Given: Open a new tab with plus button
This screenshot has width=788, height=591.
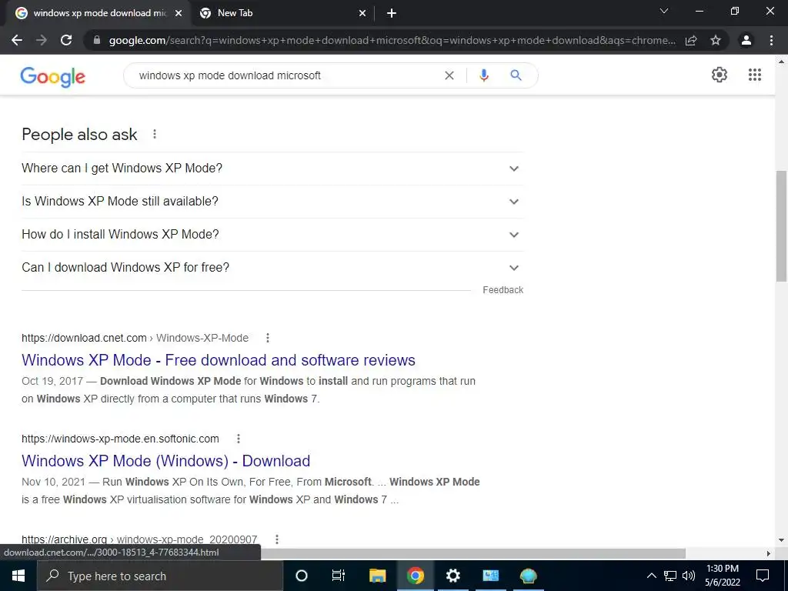Looking at the screenshot, I should pyautogui.click(x=392, y=13).
